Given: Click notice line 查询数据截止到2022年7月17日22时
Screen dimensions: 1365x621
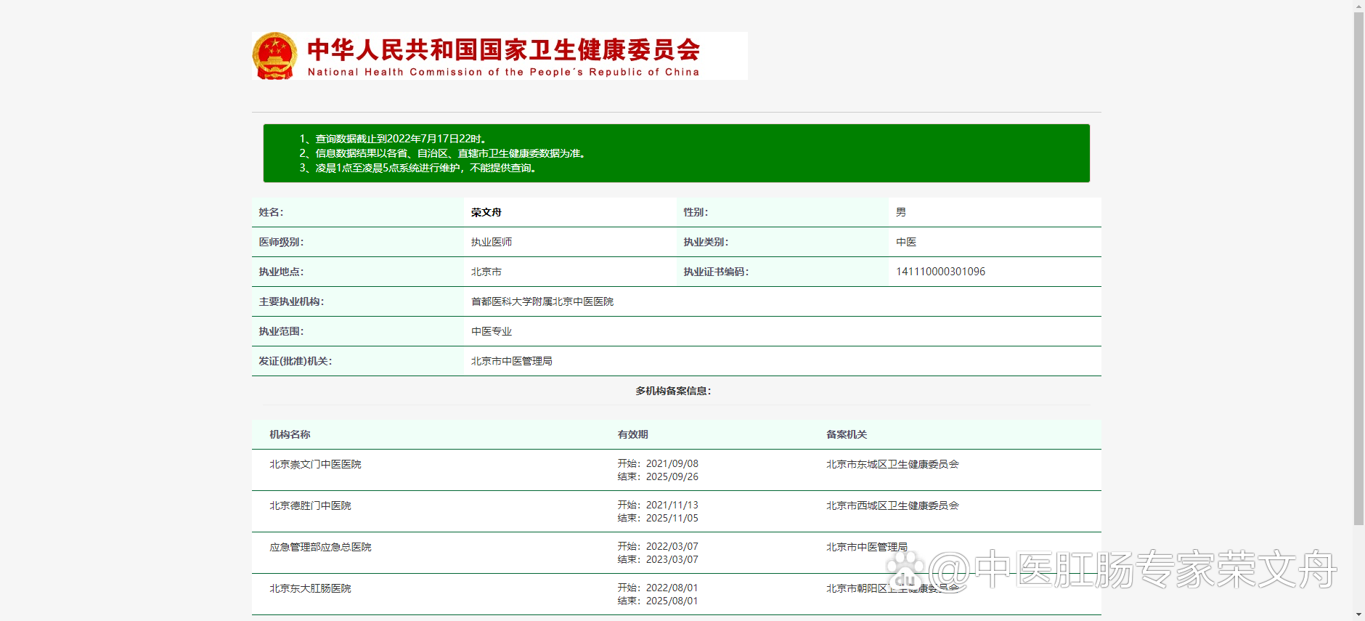Looking at the screenshot, I should click(x=393, y=139).
